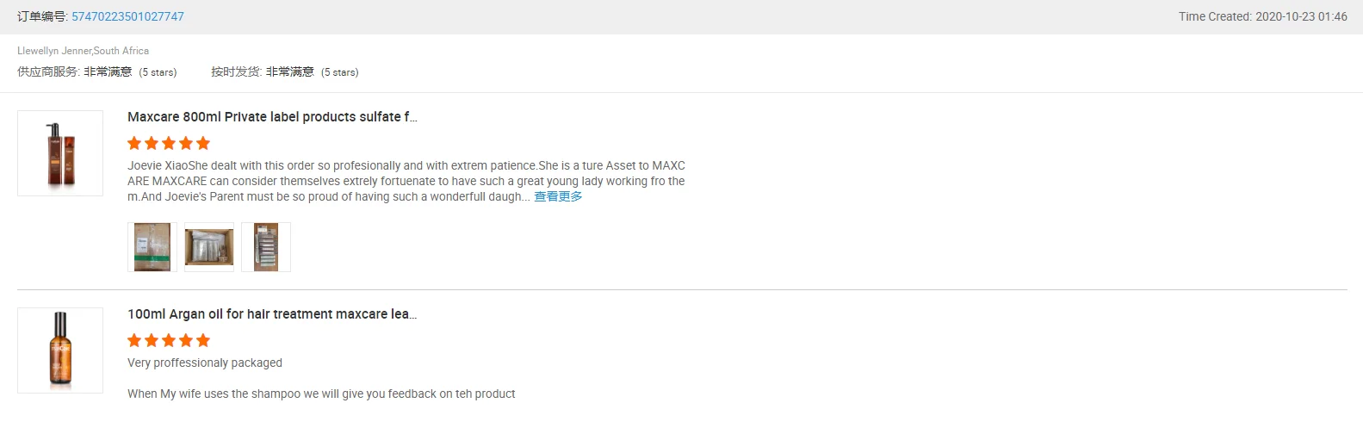View second review photo of open box

pyautogui.click(x=209, y=247)
